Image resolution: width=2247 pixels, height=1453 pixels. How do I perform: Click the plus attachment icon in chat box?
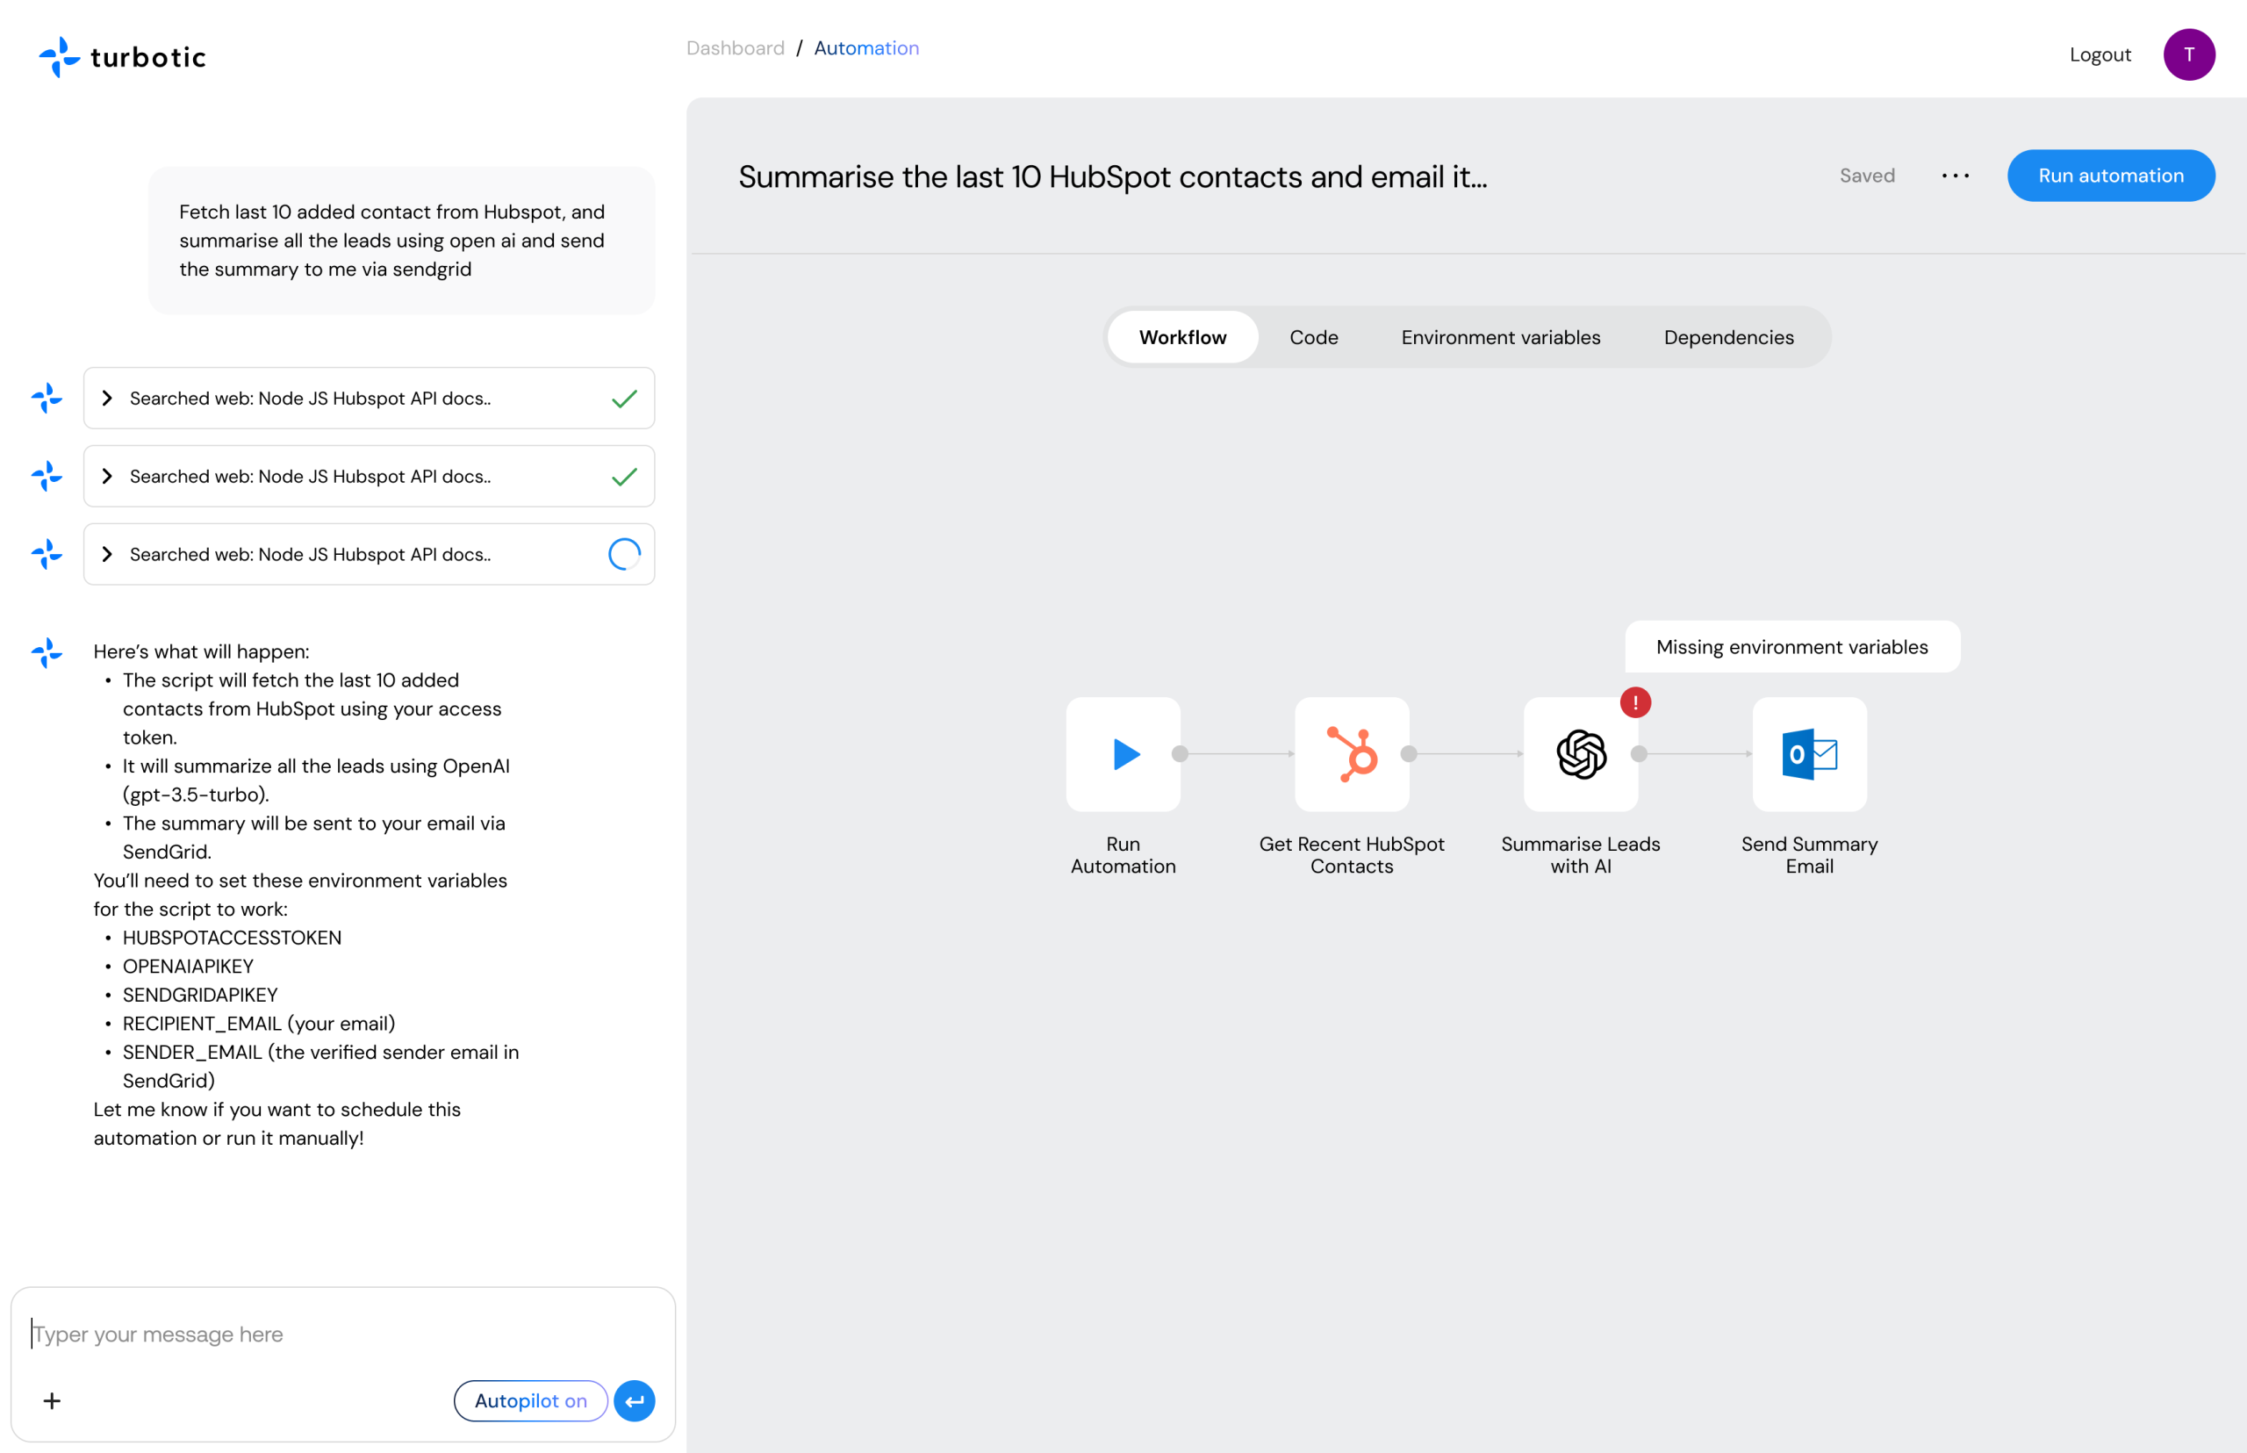click(52, 1400)
